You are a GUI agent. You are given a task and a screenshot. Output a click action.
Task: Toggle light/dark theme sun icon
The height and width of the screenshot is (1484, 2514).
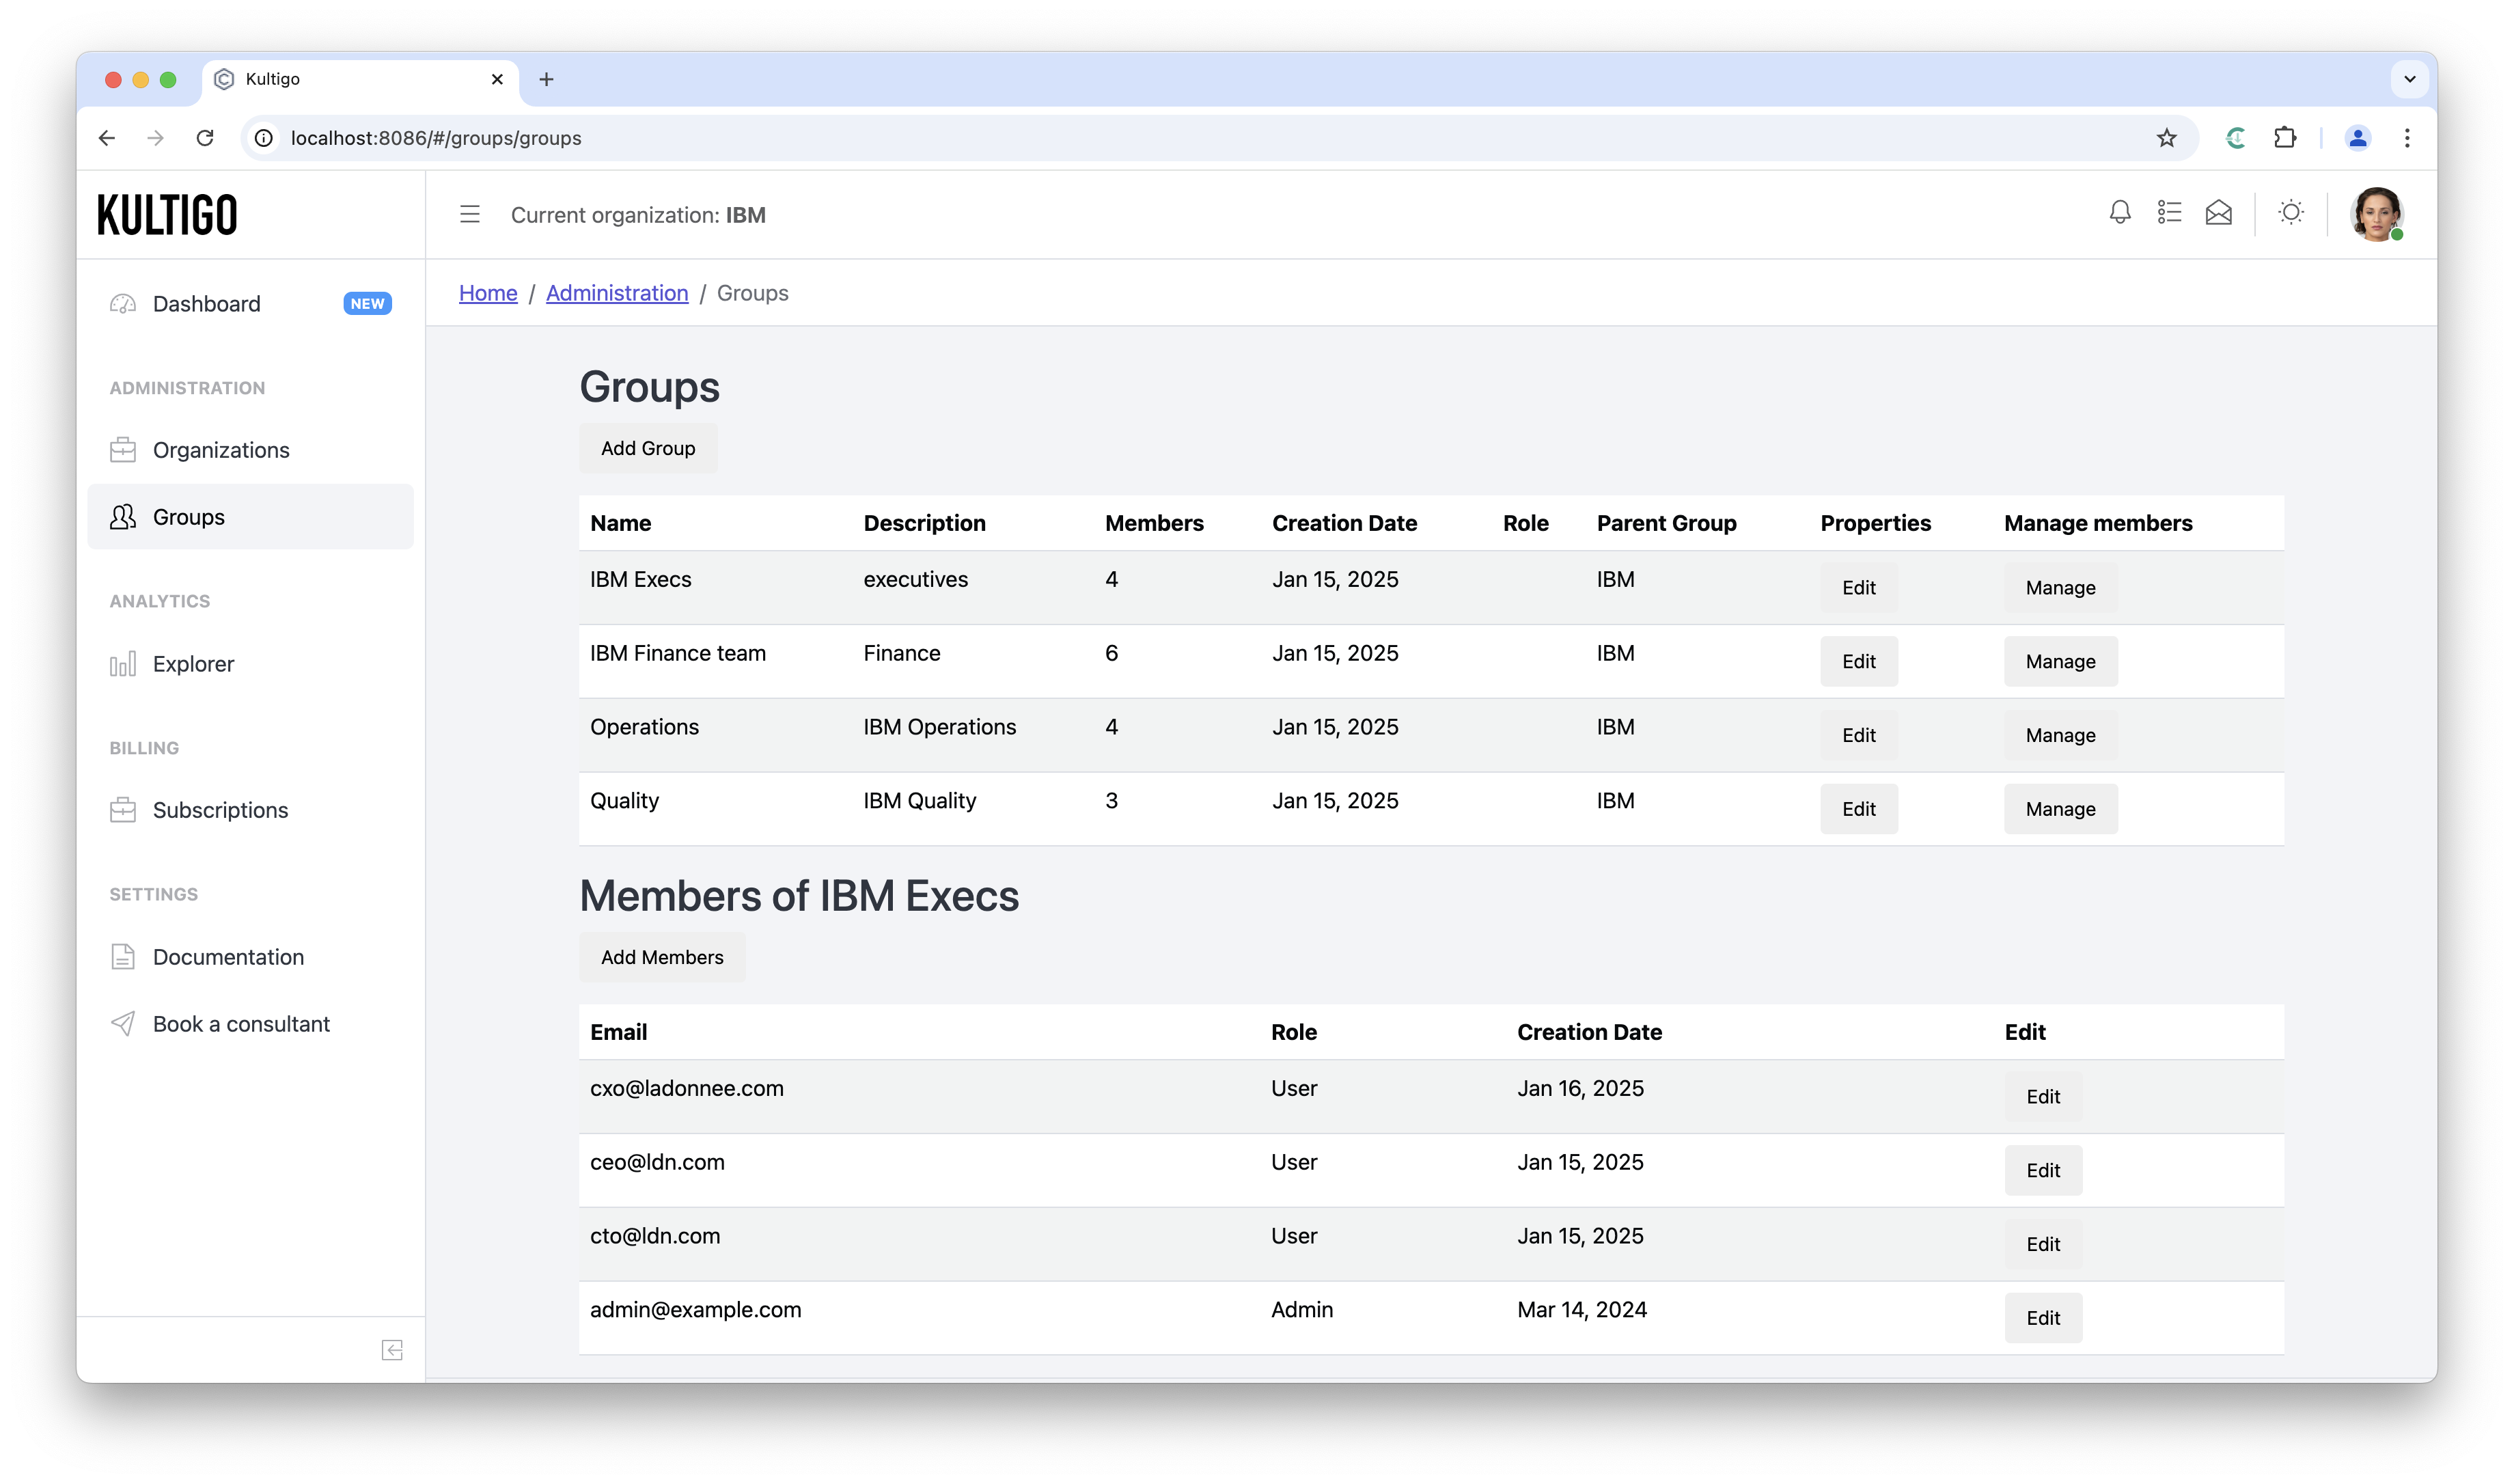(2291, 213)
